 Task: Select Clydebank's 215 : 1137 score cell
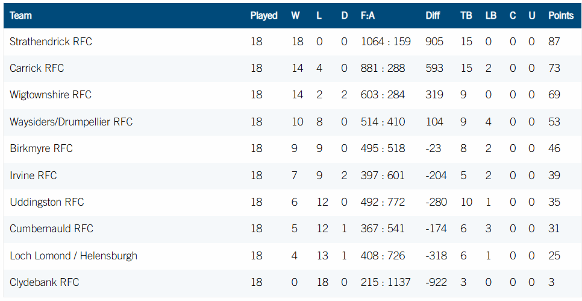tap(386, 282)
